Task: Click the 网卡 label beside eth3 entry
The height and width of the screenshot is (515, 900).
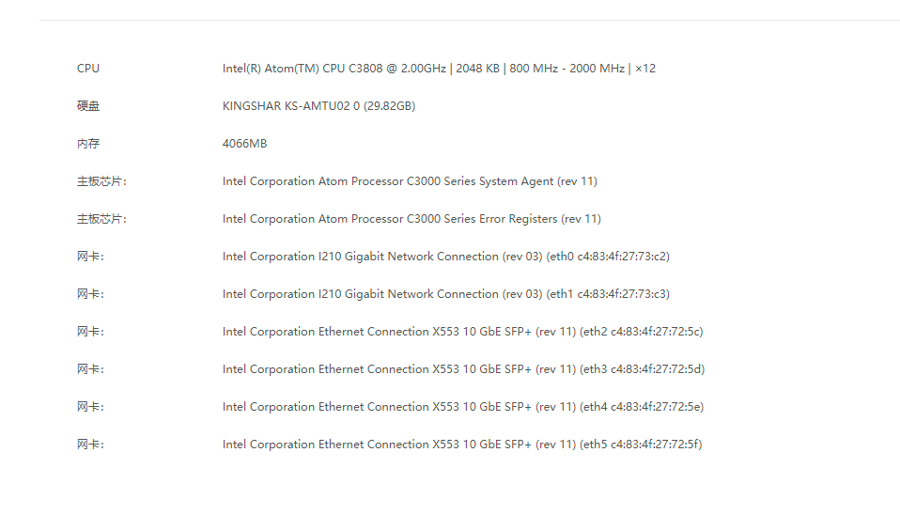Action: [x=90, y=369]
